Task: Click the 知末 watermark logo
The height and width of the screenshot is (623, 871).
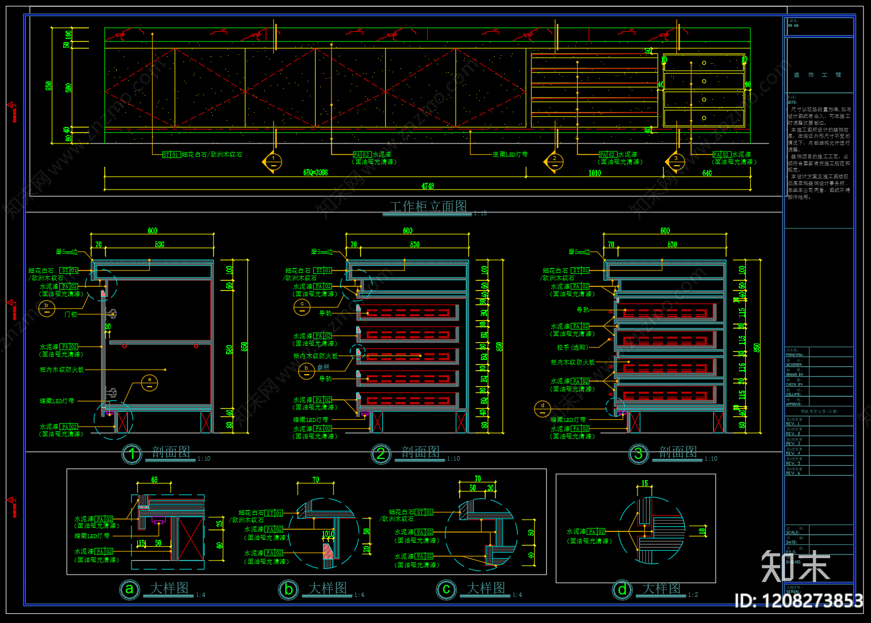Action: click(796, 566)
